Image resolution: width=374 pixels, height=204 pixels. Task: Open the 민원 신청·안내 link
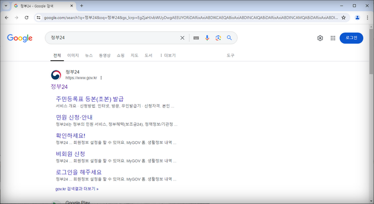click(74, 117)
